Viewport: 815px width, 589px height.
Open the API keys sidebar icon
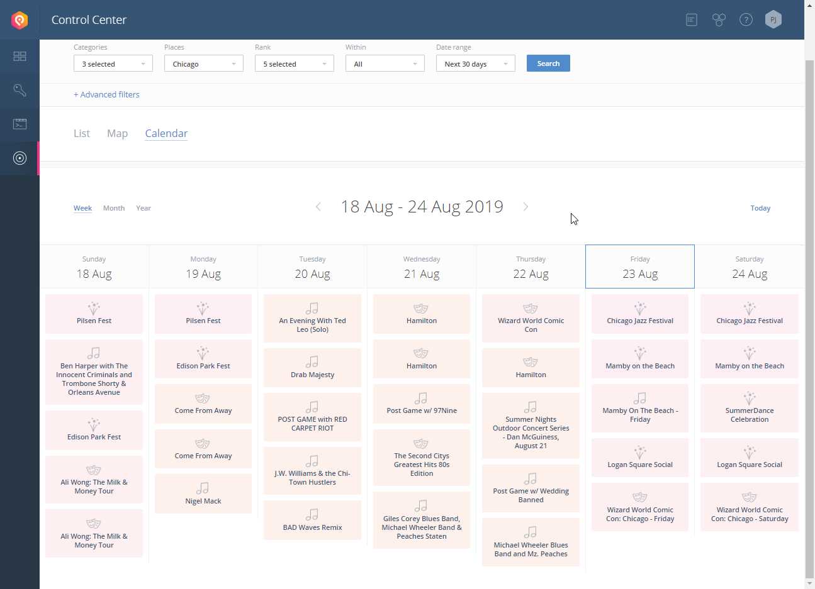(20, 90)
